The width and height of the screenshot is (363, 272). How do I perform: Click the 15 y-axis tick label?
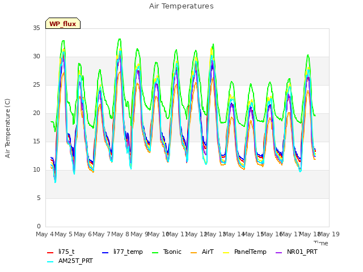[x=36, y=142]
